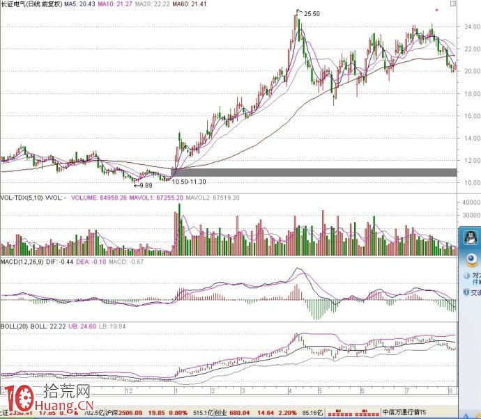The width and height of the screenshot is (481, 419).
Task: Click the 24.00 price axis label
Action: click(472, 27)
